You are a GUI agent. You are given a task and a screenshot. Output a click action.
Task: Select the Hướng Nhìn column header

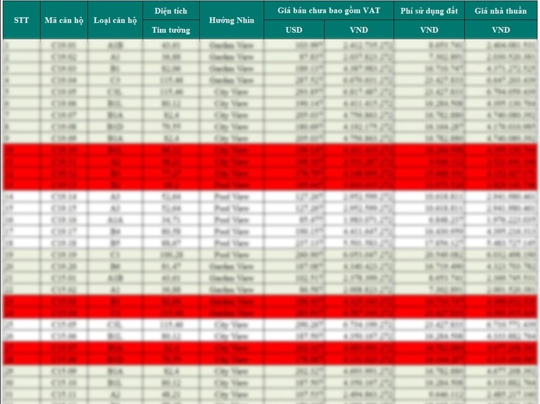point(231,20)
